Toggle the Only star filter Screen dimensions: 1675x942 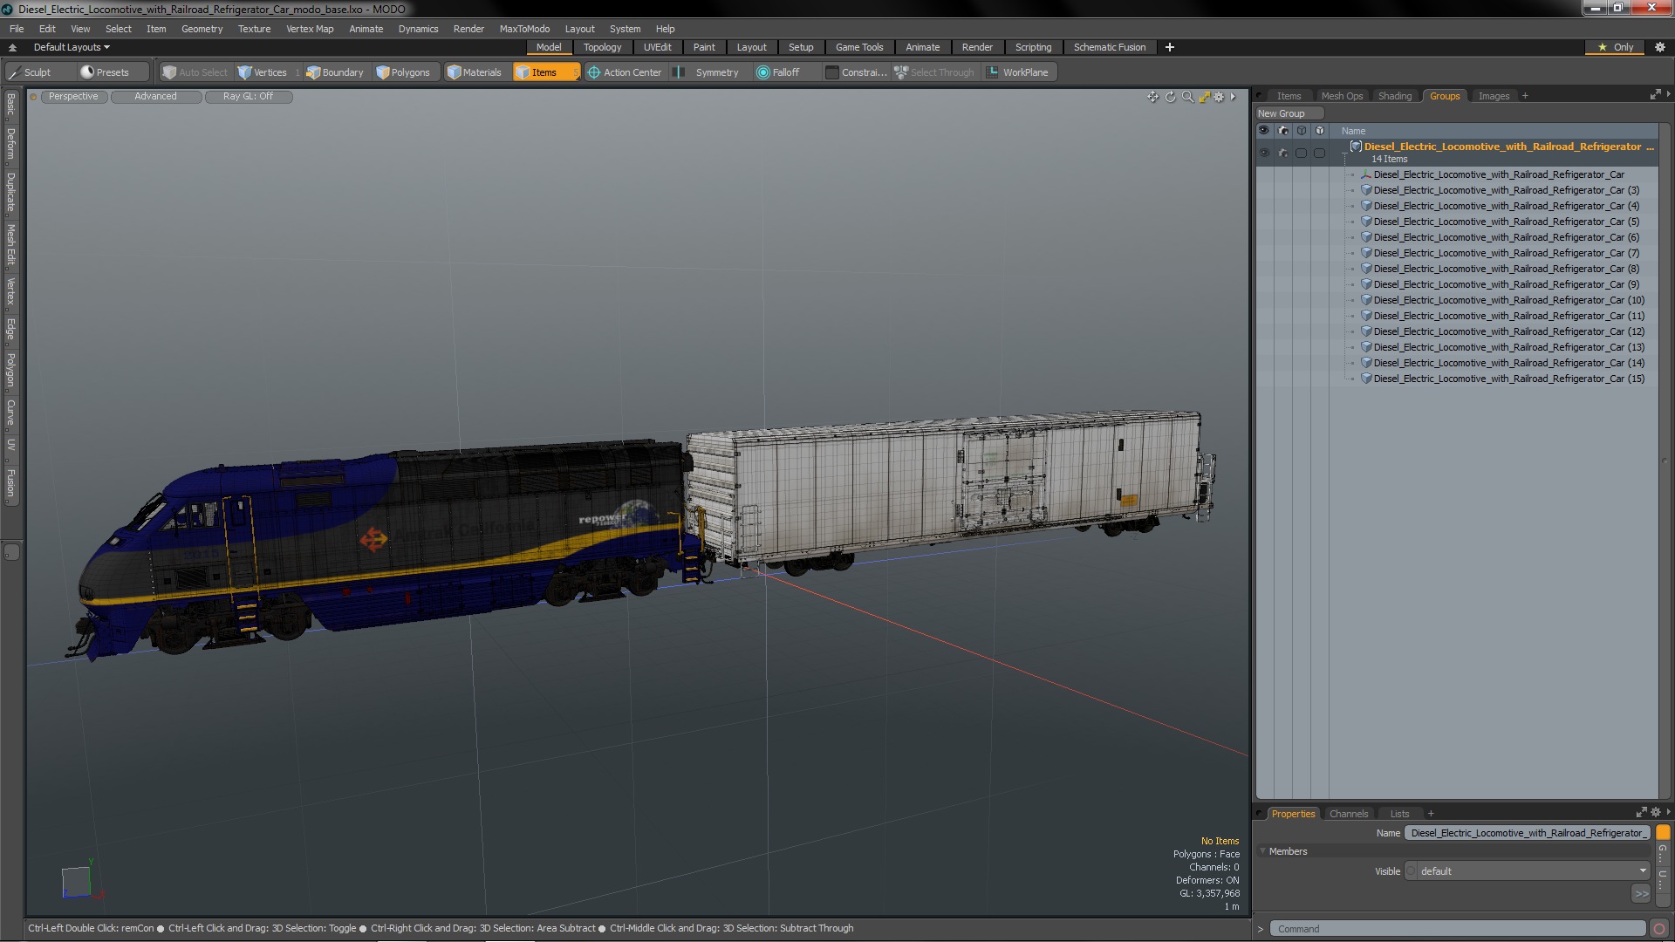(x=1616, y=47)
